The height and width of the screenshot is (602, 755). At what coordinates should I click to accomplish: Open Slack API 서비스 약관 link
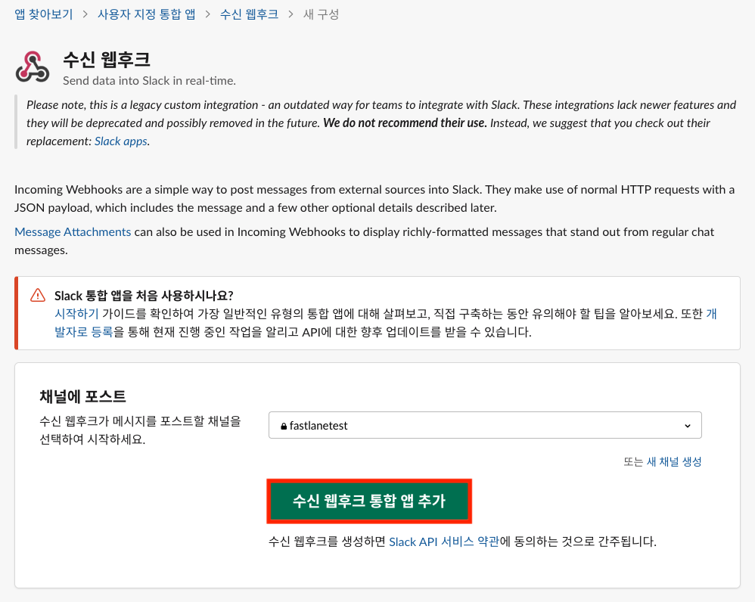(443, 541)
